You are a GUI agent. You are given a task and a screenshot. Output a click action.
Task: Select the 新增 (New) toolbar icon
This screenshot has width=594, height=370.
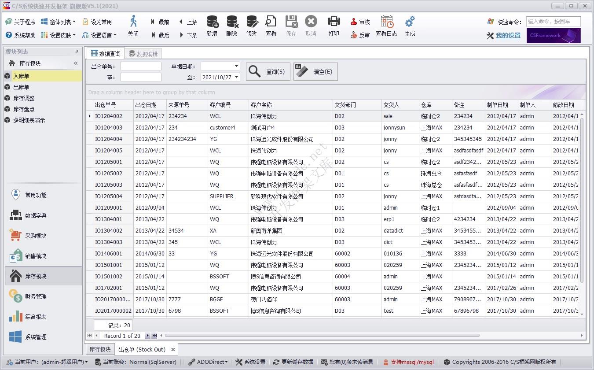212,26
